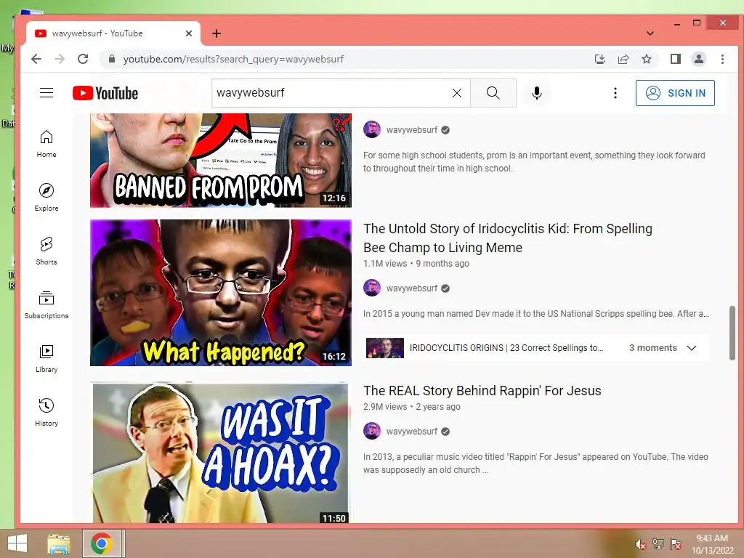Bookmark this page with the star
This screenshot has width=744, height=558.
click(x=647, y=59)
